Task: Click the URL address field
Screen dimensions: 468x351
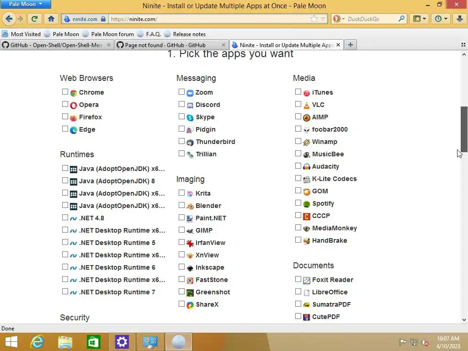Action: (x=209, y=19)
